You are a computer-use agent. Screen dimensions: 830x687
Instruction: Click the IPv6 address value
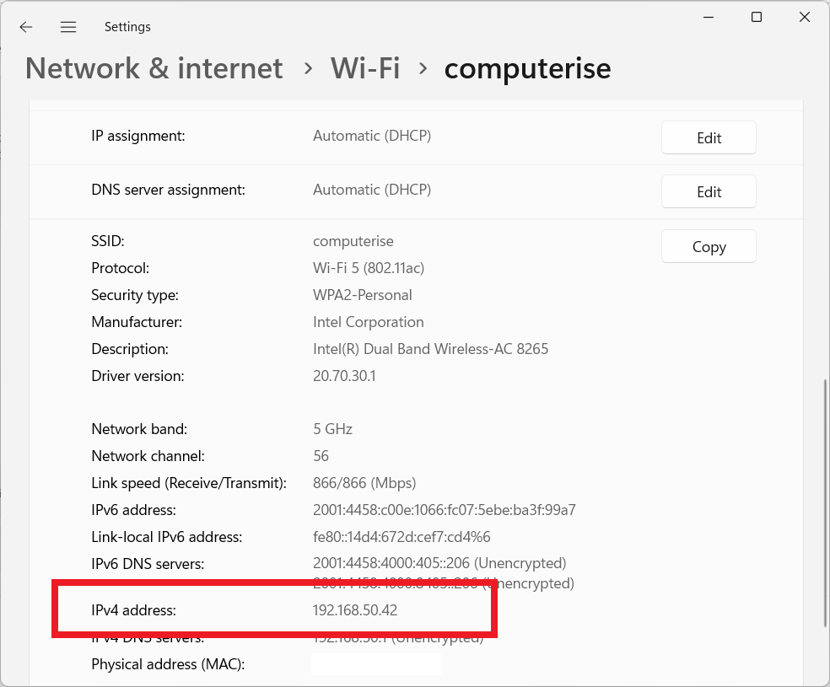pos(444,510)
